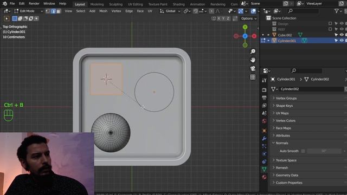Image resolution: width=347 pixels, height=195 pixels.
Task: Open the File menu
Action: [12, 4]
